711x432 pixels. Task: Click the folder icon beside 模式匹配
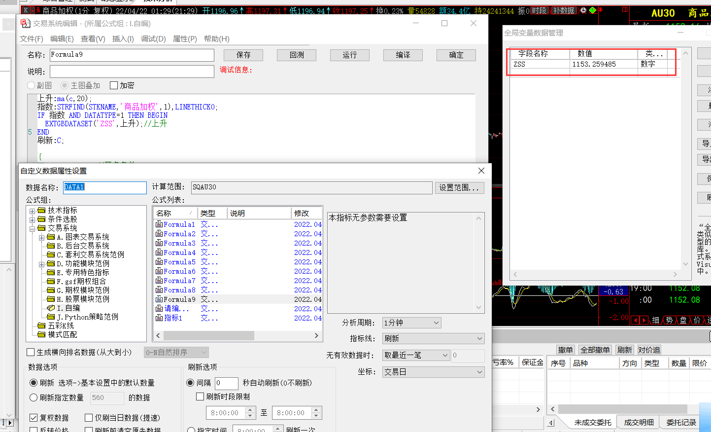[x=41, y=335]
